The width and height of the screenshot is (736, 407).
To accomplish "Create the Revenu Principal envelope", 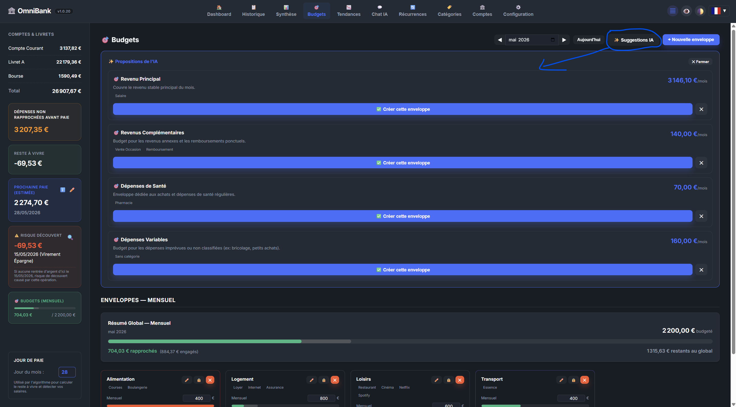I will [x=403, y=109].
